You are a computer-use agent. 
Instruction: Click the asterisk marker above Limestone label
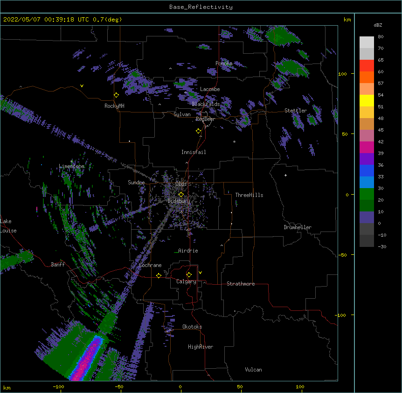(x=71, y=161)
